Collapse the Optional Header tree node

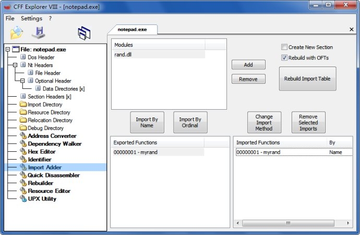pyautogui.click(x=22, y=81)
